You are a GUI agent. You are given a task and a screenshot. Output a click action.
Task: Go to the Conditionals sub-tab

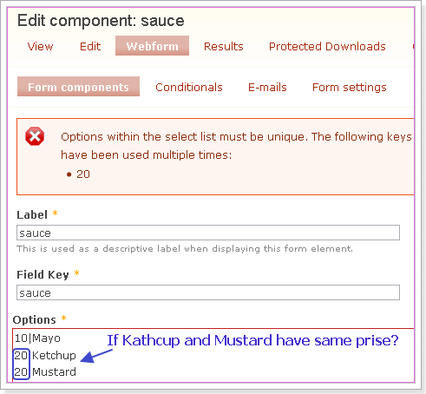(189, 87)
